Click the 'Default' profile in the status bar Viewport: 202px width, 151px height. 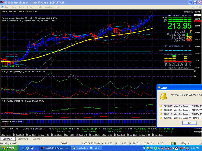64,143
